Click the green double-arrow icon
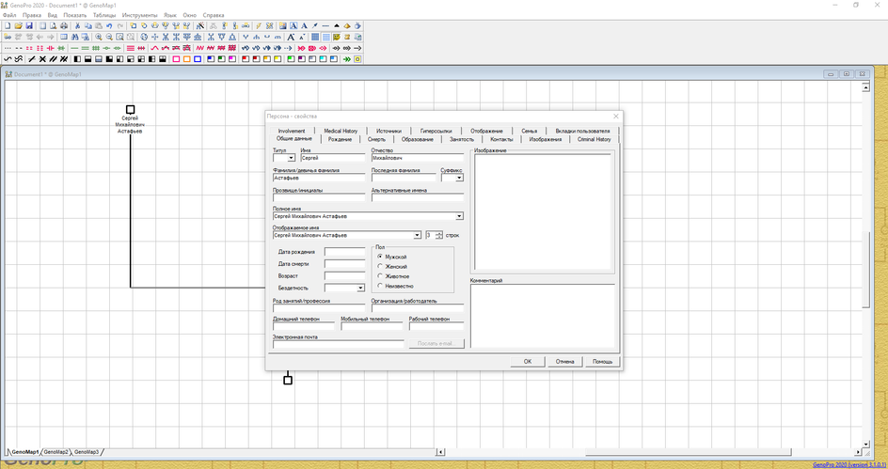The image size is (888, 469). (x=346, y=59)
